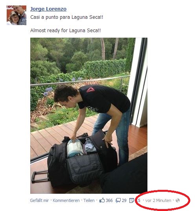Open Jorge Lorenzo's profile picture thumbnail
The height and width of the screenshot is (211, 195).
17,15
